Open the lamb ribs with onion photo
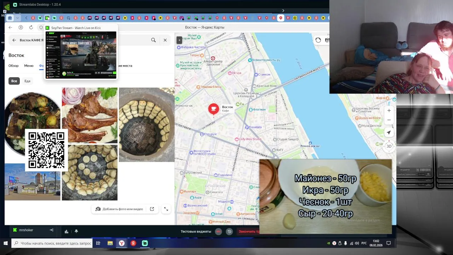Screen dimensions: 453x255 pos(90,115)
